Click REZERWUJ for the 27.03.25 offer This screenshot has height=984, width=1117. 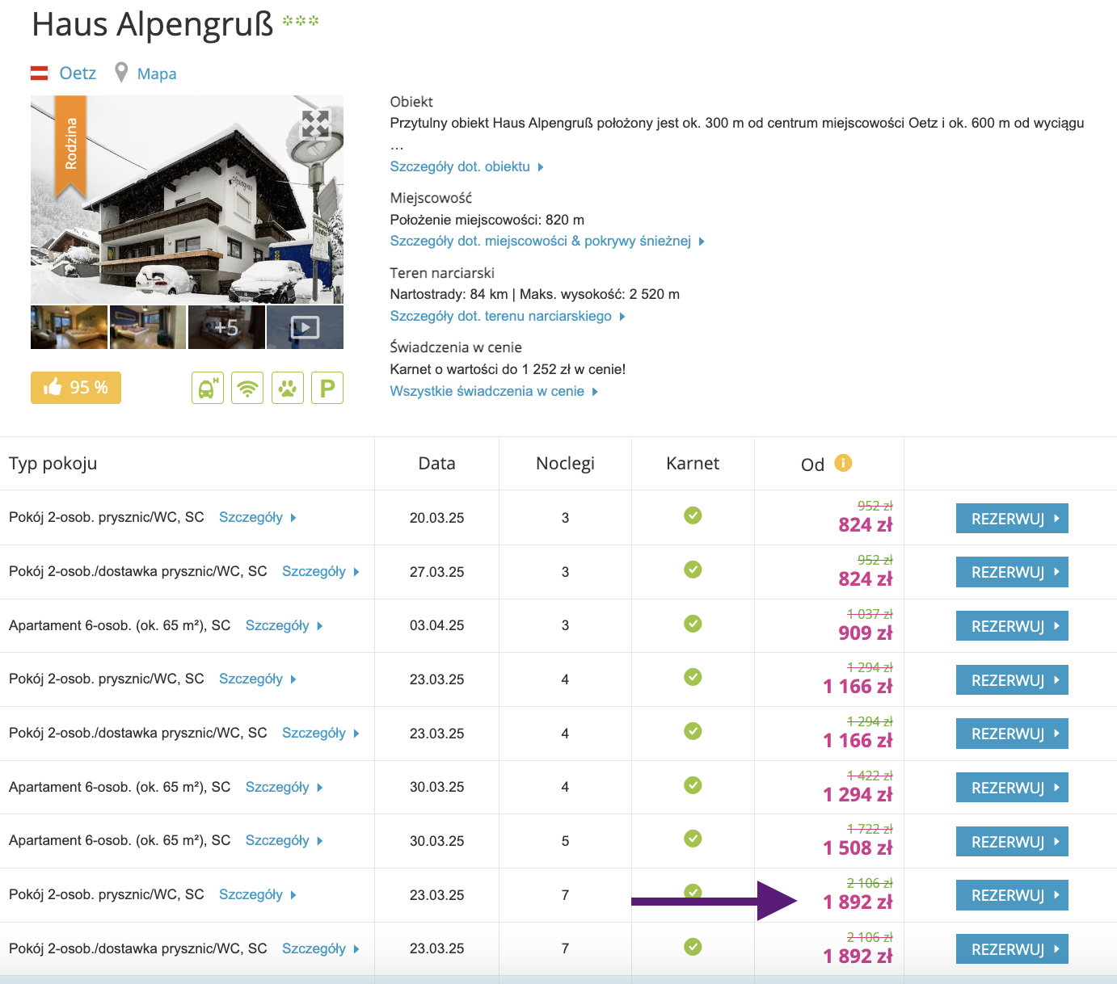tap(1012, 572)
